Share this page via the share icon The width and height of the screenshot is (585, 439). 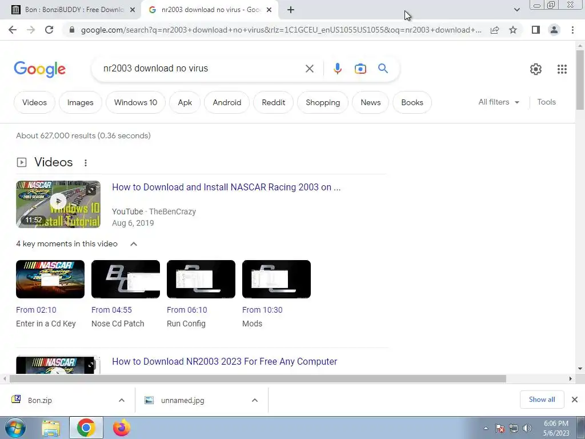click(495, 30)
